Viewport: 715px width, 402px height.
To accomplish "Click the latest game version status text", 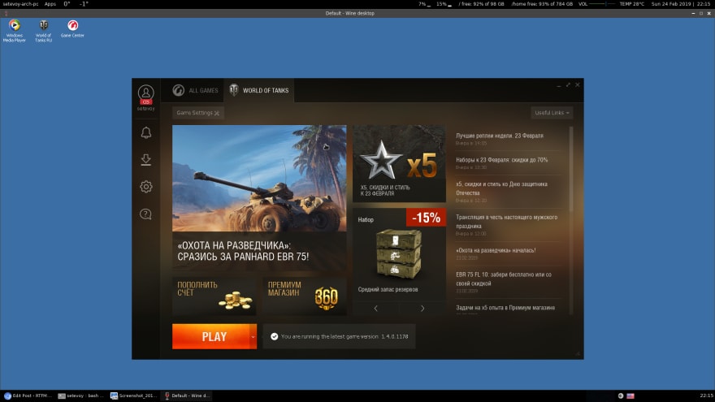I will coord(344,336).
